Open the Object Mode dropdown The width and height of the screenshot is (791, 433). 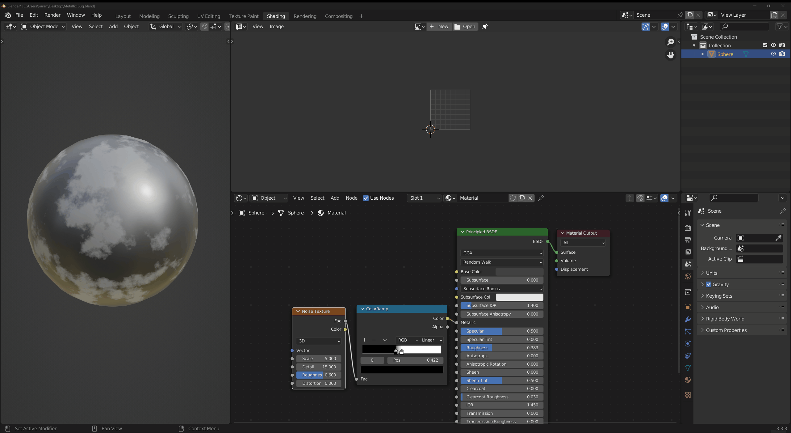[x=43, y=27]
